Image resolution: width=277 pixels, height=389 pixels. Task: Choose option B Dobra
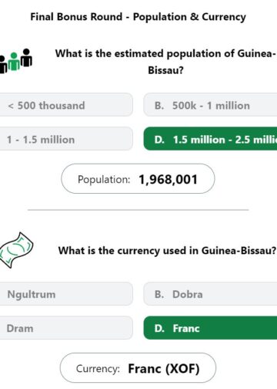click(x=210, y=294)
